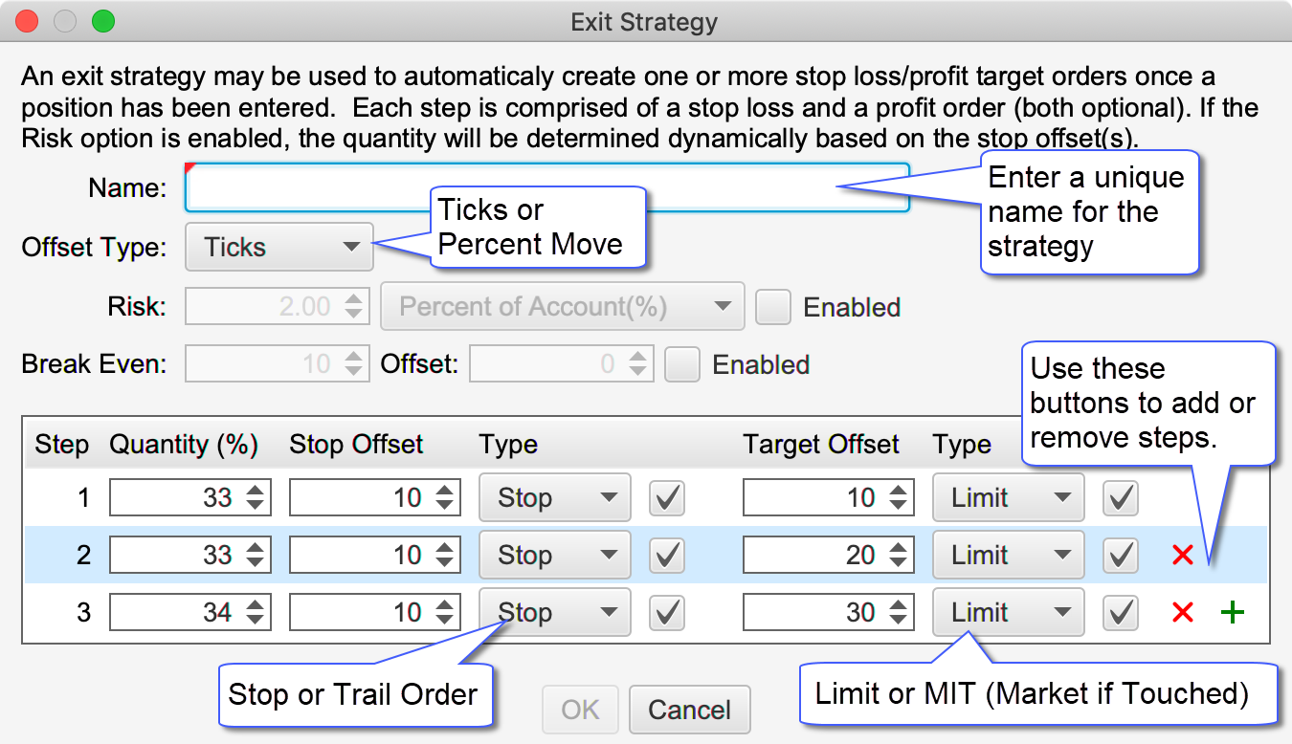Delete step 3 using the red X
1292x744 pixels.
click(1182, 612)
